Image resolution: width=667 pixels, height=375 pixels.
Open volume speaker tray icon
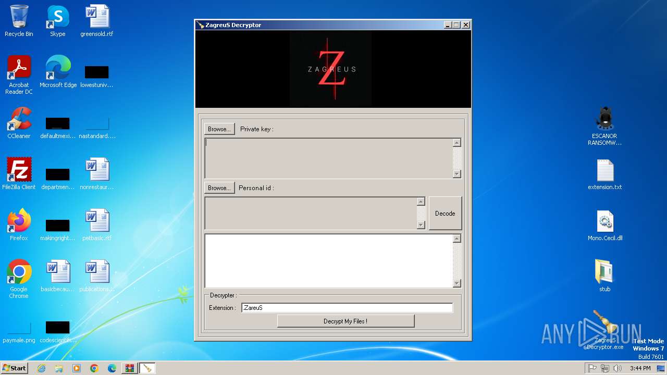[x=617, y=368]
